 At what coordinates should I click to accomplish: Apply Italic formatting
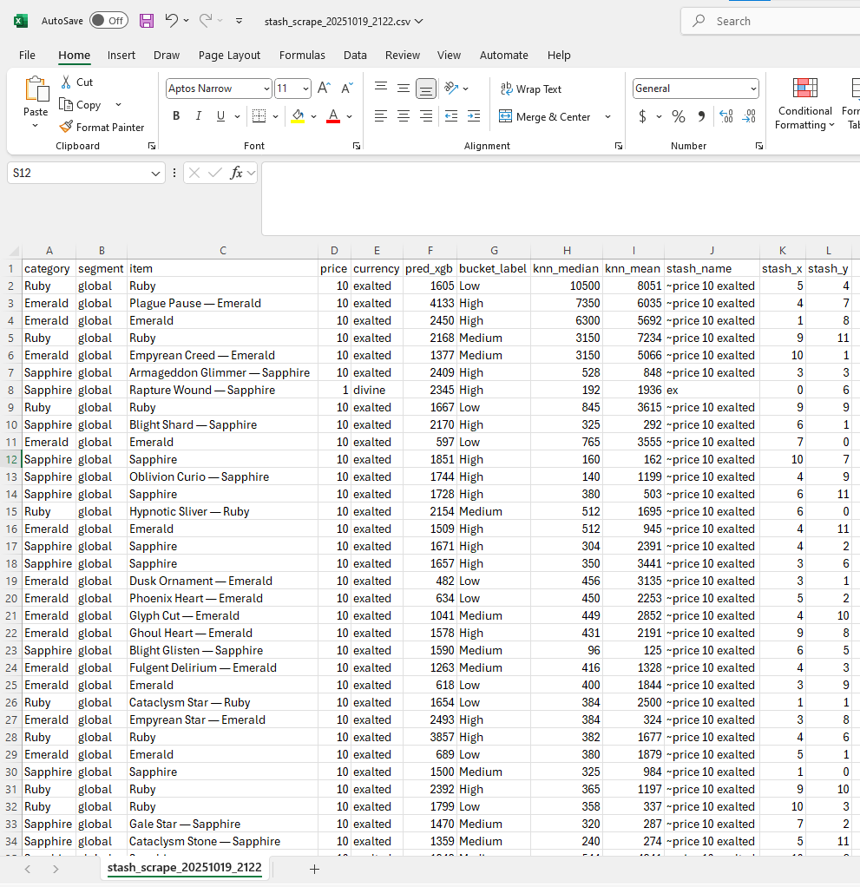(x=198, y=116)
